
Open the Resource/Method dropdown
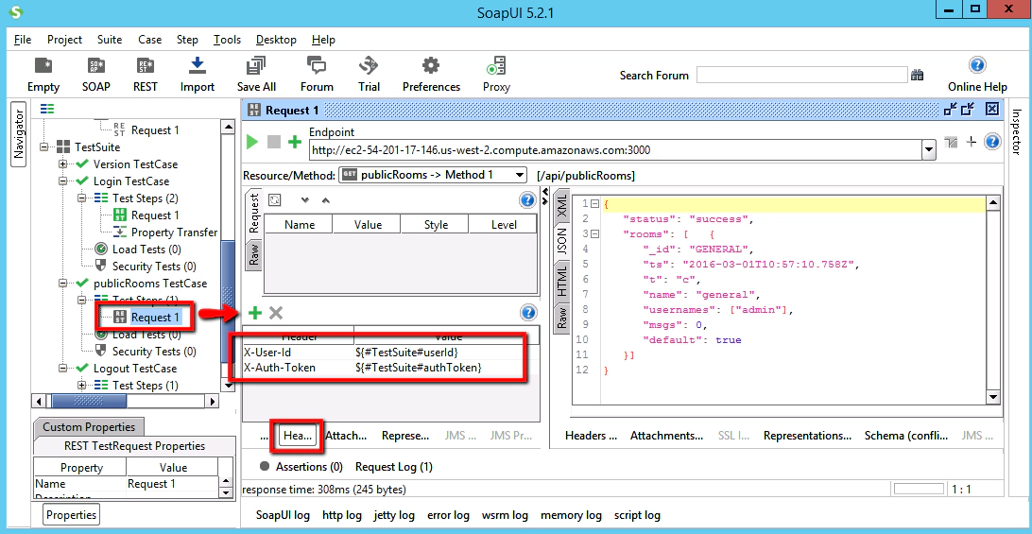433,175
